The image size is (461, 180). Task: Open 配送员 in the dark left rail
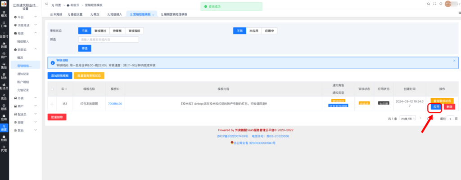[4, 86]
